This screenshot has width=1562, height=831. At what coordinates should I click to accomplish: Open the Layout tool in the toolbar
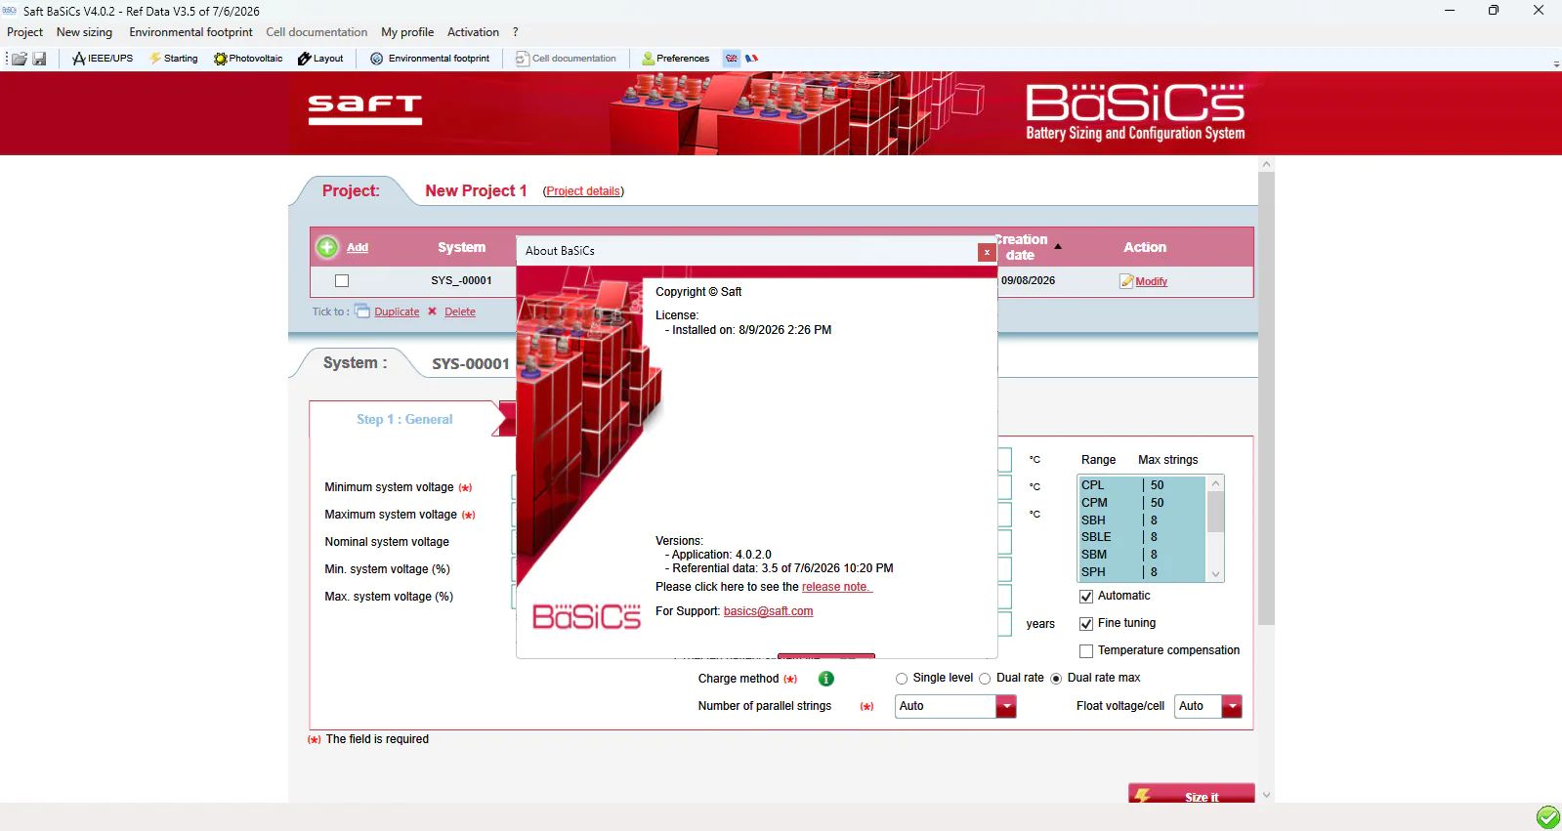320,59
